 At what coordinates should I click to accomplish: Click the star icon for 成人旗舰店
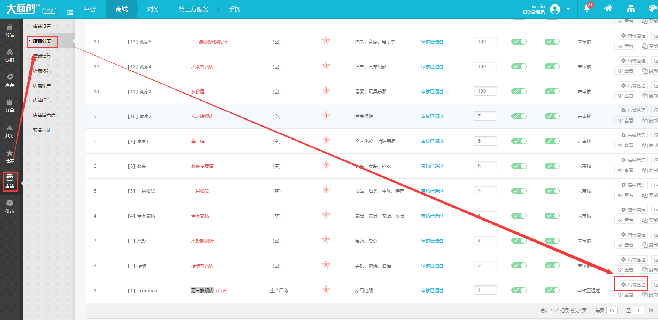pyautogui.click(x=326, y=115)
